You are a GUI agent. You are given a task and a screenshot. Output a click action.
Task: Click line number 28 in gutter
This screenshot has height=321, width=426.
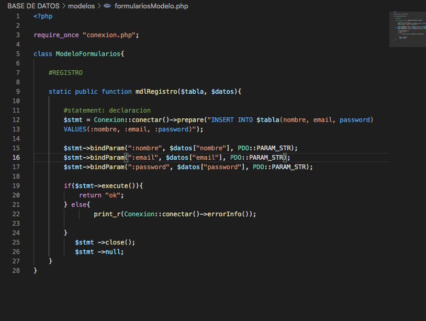(x=16, y=271)
